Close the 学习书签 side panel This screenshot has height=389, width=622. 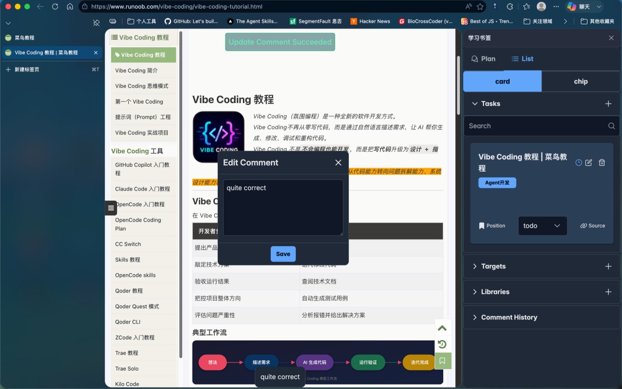[x=611, y=38]
